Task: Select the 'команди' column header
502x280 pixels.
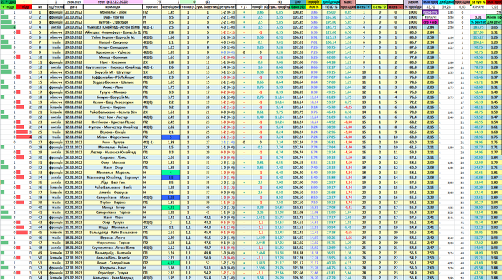Action: (x=113, y=6)
